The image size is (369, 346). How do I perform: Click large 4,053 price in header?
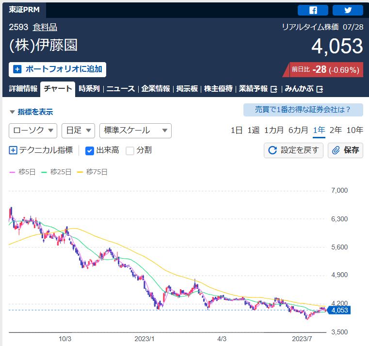[x=337, y=46]
